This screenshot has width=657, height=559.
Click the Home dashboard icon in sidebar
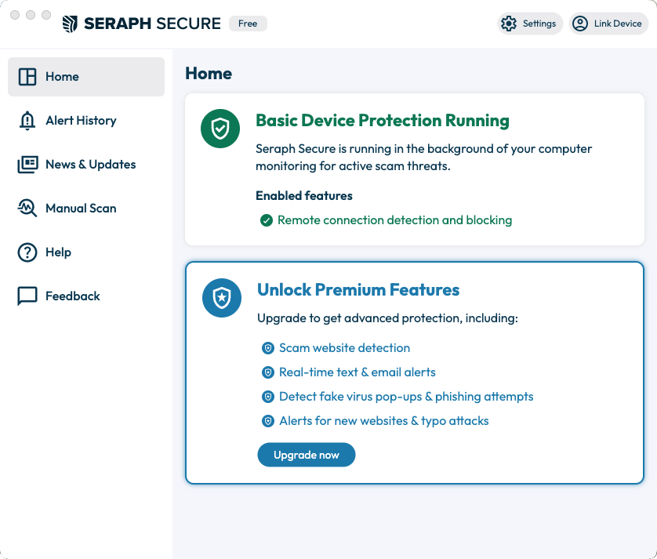tap(27, 77)
